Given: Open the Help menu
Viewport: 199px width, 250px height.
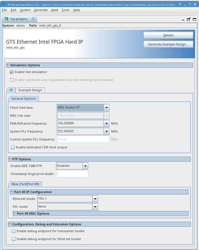Looking at the screenshot, I should click(76, 10).
